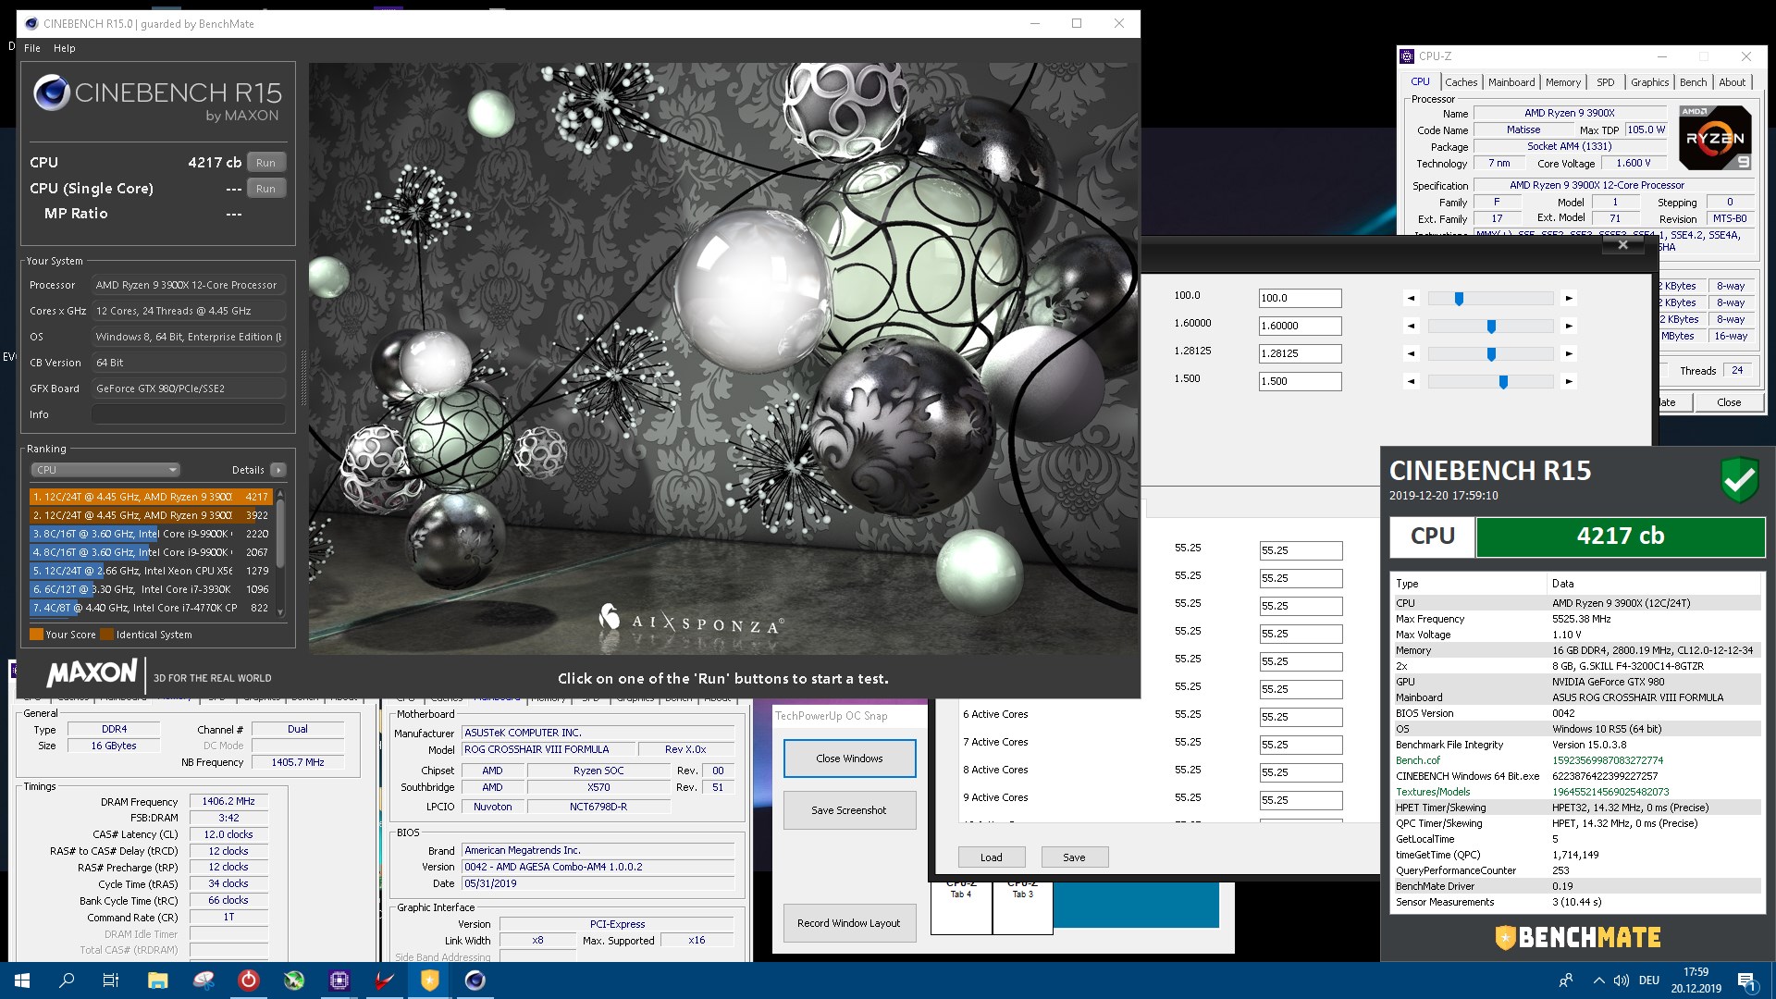Open Task View on taskbar
This screenshot has height=999, width=1776.
pos(111,980)
